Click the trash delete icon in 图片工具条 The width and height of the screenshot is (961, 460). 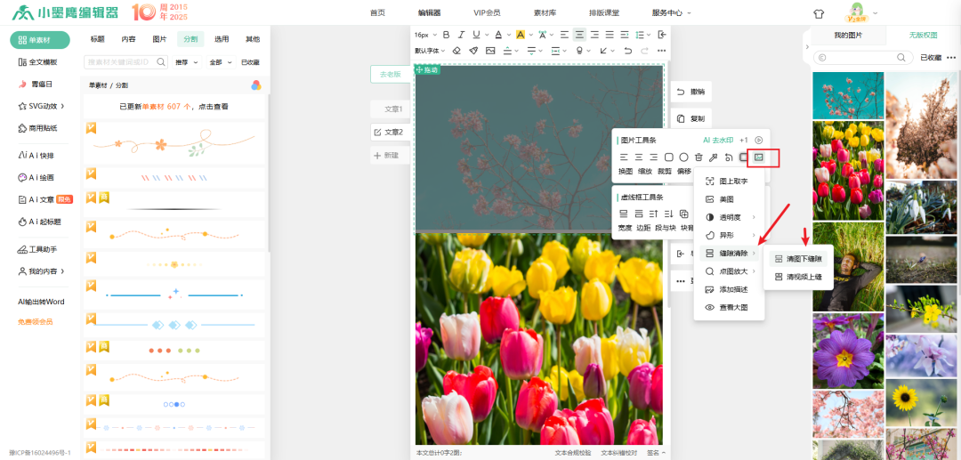tap(699, 157)
